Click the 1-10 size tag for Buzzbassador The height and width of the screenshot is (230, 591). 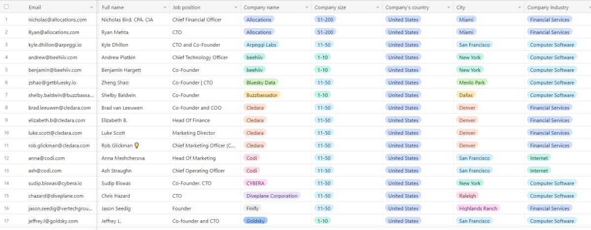tap(323, 95)
